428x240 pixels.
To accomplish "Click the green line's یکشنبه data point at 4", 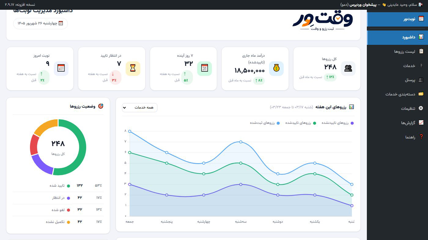I will click(315, 174).
